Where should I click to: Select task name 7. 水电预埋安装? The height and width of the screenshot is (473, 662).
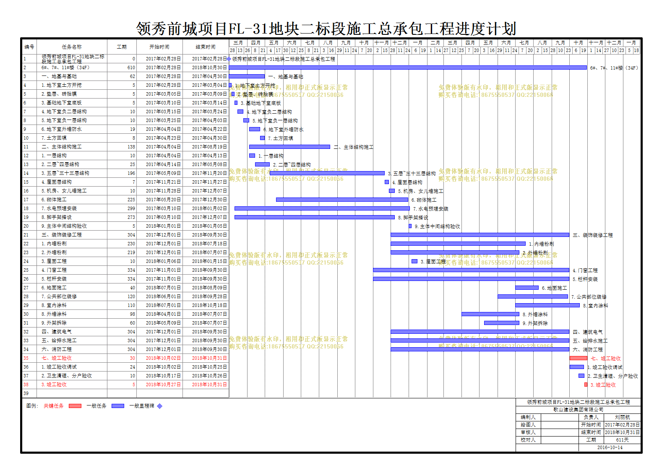pyautogui.click(x=59, y=208)
